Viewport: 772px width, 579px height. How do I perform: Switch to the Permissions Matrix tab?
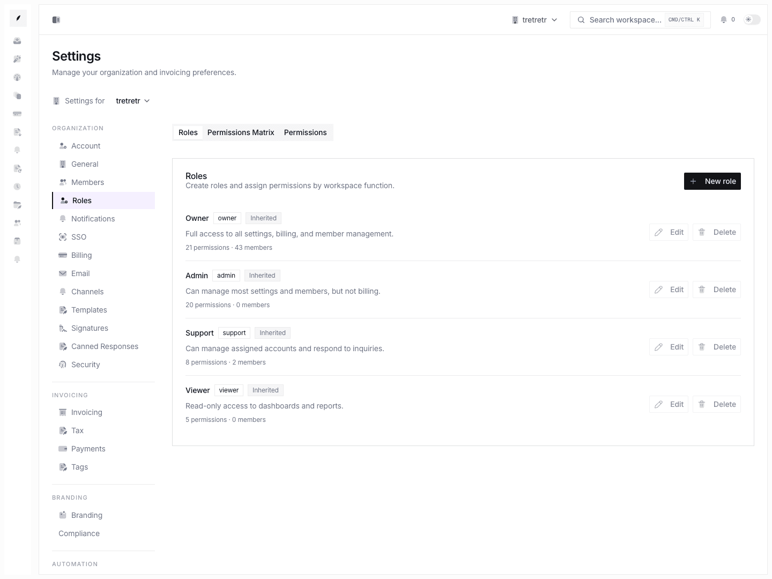tap(241, 132)
